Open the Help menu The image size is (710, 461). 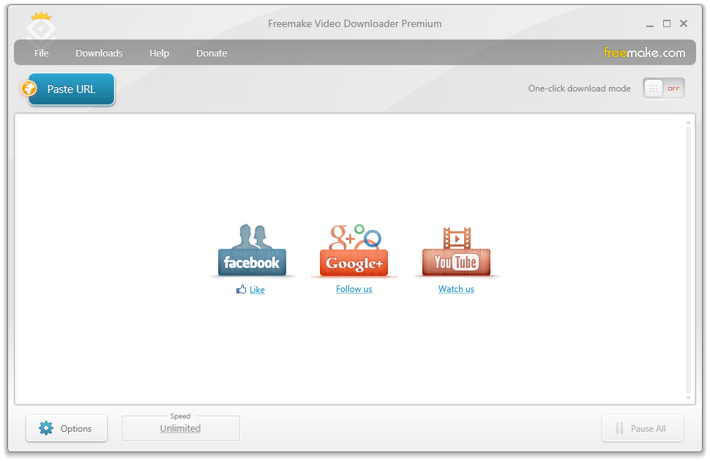pyautogui.click(x=160, y=53)
